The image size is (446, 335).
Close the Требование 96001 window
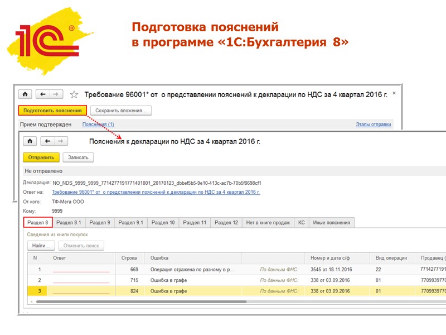point(394,93)
